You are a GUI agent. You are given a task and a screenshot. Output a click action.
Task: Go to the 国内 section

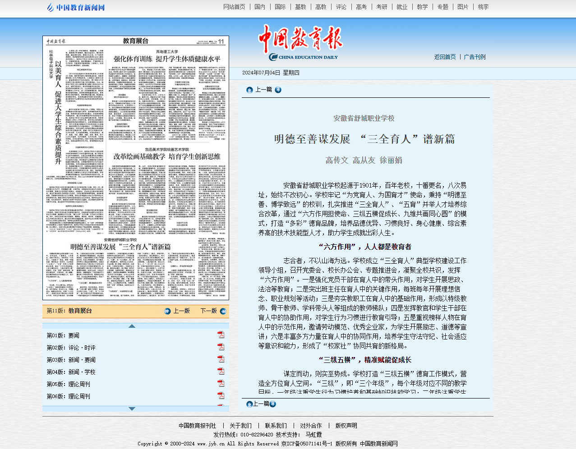(260, 7)
